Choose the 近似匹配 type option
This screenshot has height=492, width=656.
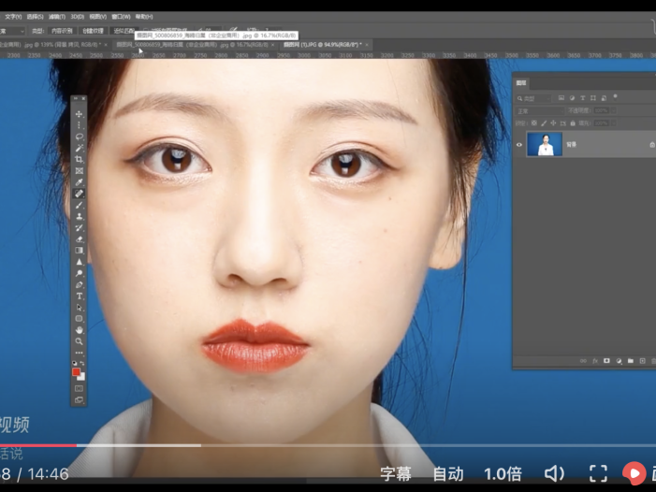pos(124,31)
